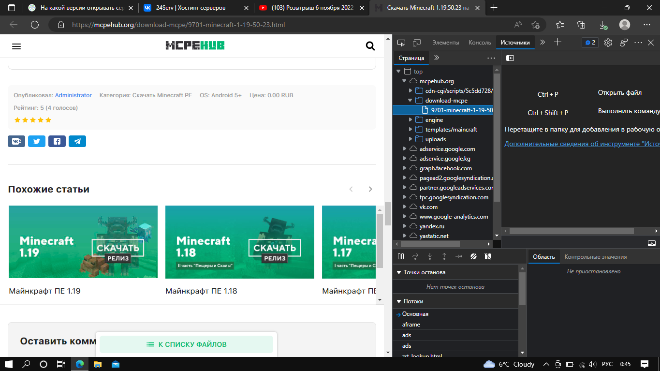Screen dimensions: 660x371
Task: Expand the engine folder
Action: point(411,120)
